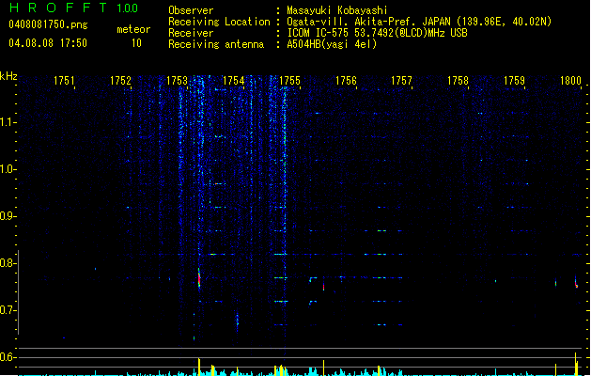Click the 1753 time marker
Screen dimensions: 591x376
click(177, 81)
